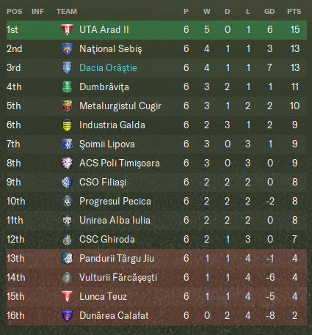
Task: Click the Şoimii Lipova club crest
Action: (x=67, y=144)
